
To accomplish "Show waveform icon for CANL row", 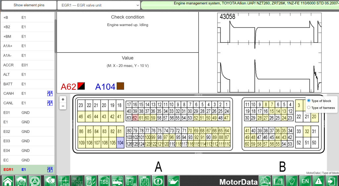I will 50,103.
